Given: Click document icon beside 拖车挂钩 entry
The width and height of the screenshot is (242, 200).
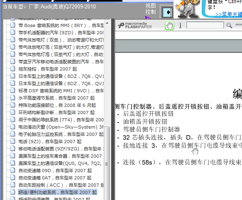Looking at the screenshot, I should tap(13, 69).
